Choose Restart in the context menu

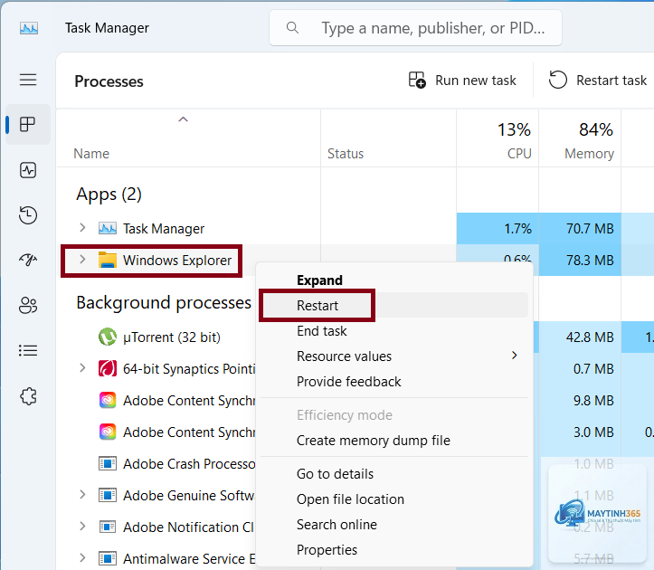coord(394,305)
